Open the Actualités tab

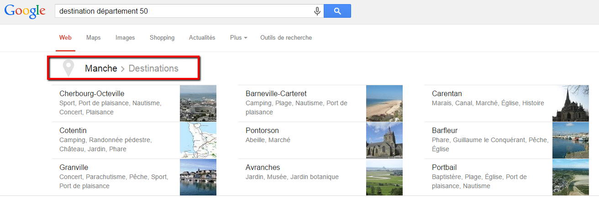point(202,38)
